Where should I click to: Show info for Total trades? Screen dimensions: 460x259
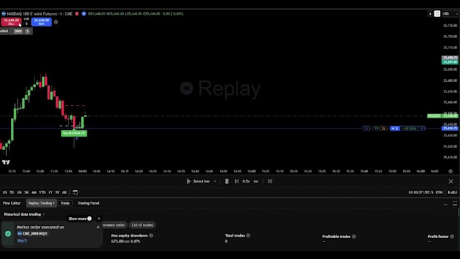(x=248, y=235)
